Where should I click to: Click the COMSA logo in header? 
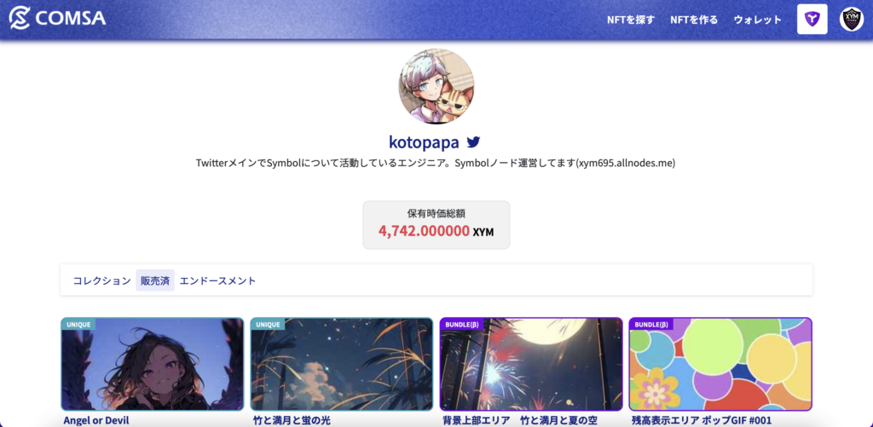pyautogui.click(x=57, y=19)
